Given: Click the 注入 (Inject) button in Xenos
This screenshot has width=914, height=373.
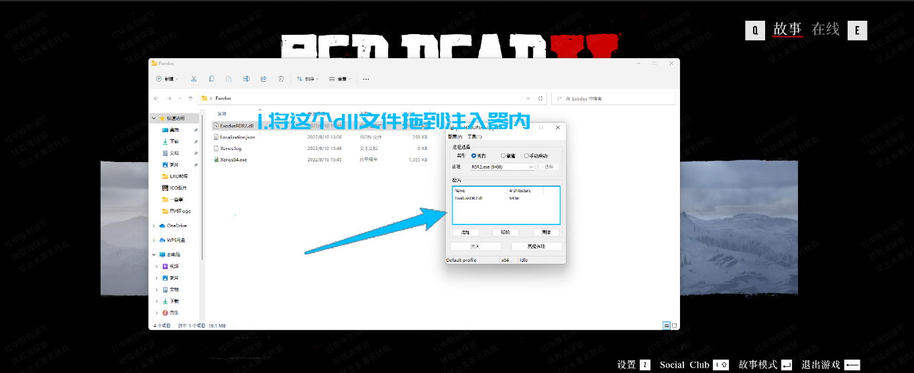Looking at the screenshot, I should (x=475, y=246).
